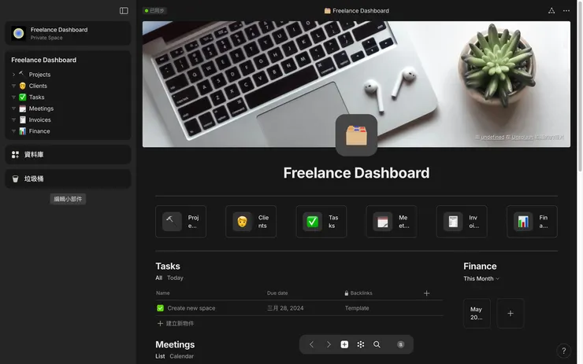Click the card box page icon
This screenshot has height=364, width=583.
(x=356, y=135)
